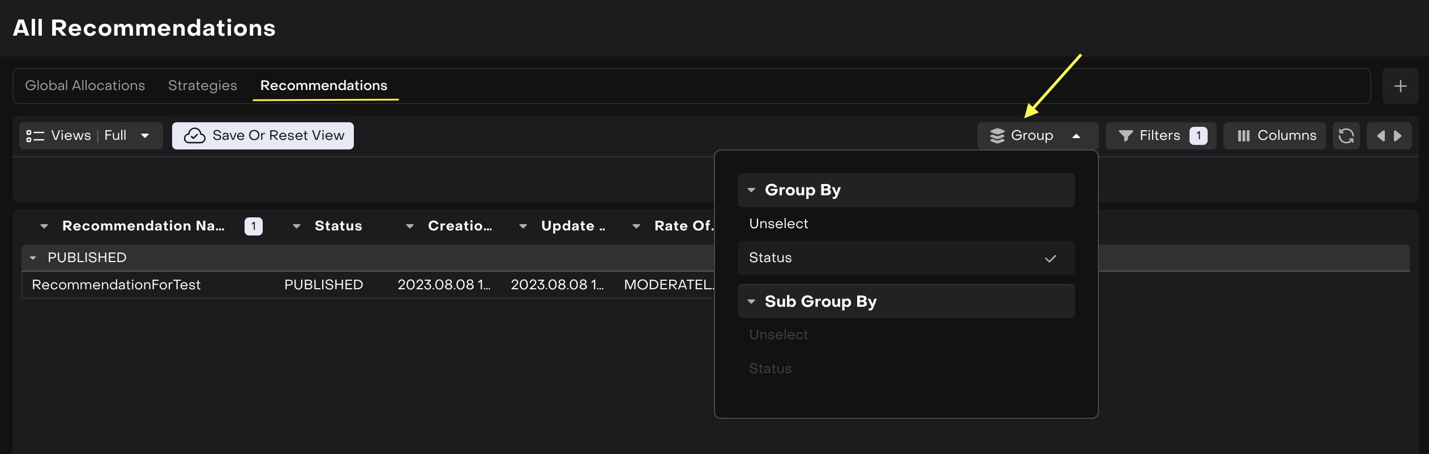Click the Filters funnel icon
Viewport: 1429px width, 454px height.
coord(1126,136)
